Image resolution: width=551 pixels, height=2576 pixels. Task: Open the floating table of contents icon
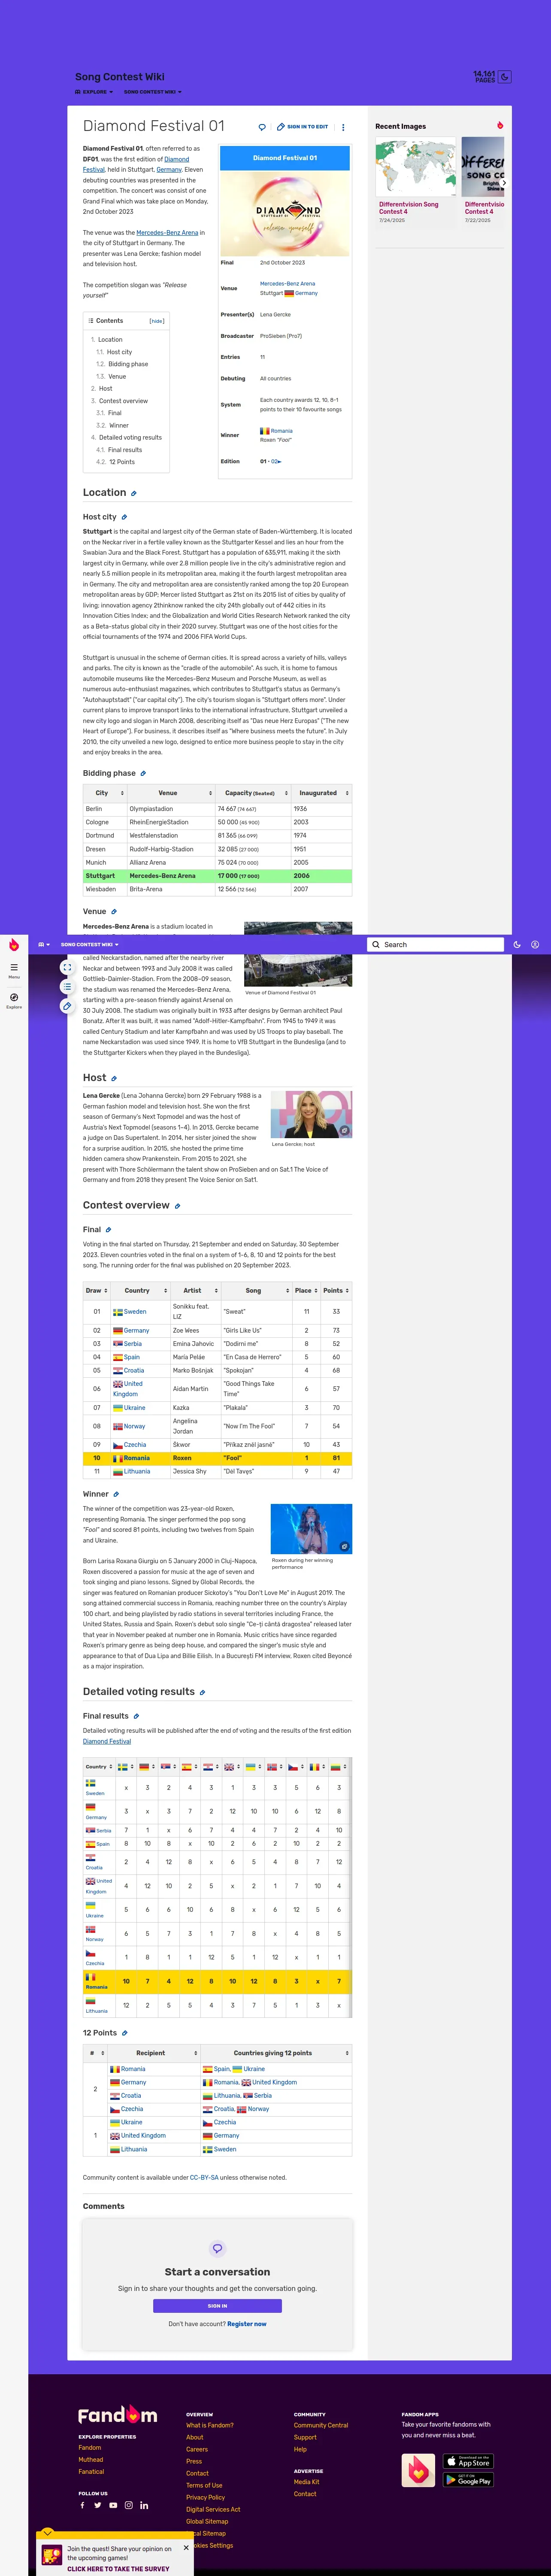coord(67,987)
